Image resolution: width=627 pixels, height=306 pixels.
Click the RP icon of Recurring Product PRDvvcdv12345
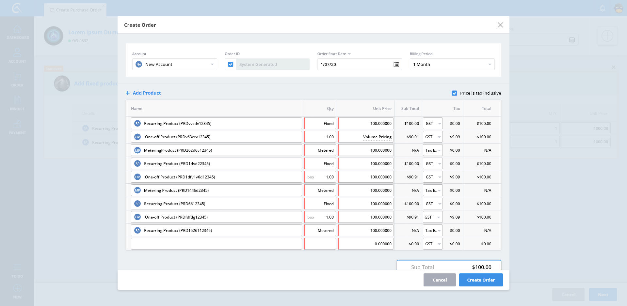tap(137, 124)
